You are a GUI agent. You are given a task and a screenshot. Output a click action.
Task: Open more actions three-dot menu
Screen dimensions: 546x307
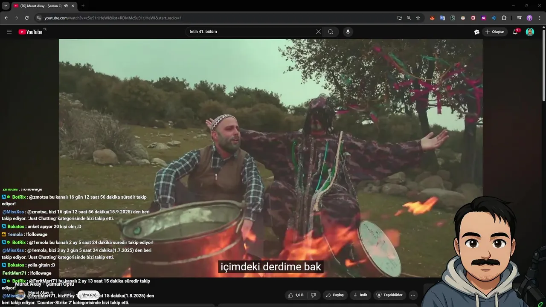(x=413, y=295)
